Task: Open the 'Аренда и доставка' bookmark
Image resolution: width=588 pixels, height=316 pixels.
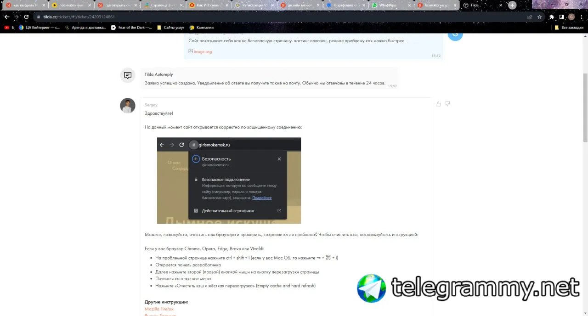Action: 85,28
